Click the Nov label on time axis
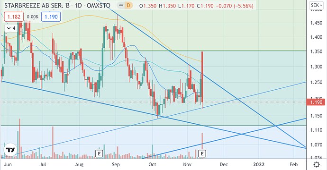The image size is (327, 170). click(x=187, y=165)
